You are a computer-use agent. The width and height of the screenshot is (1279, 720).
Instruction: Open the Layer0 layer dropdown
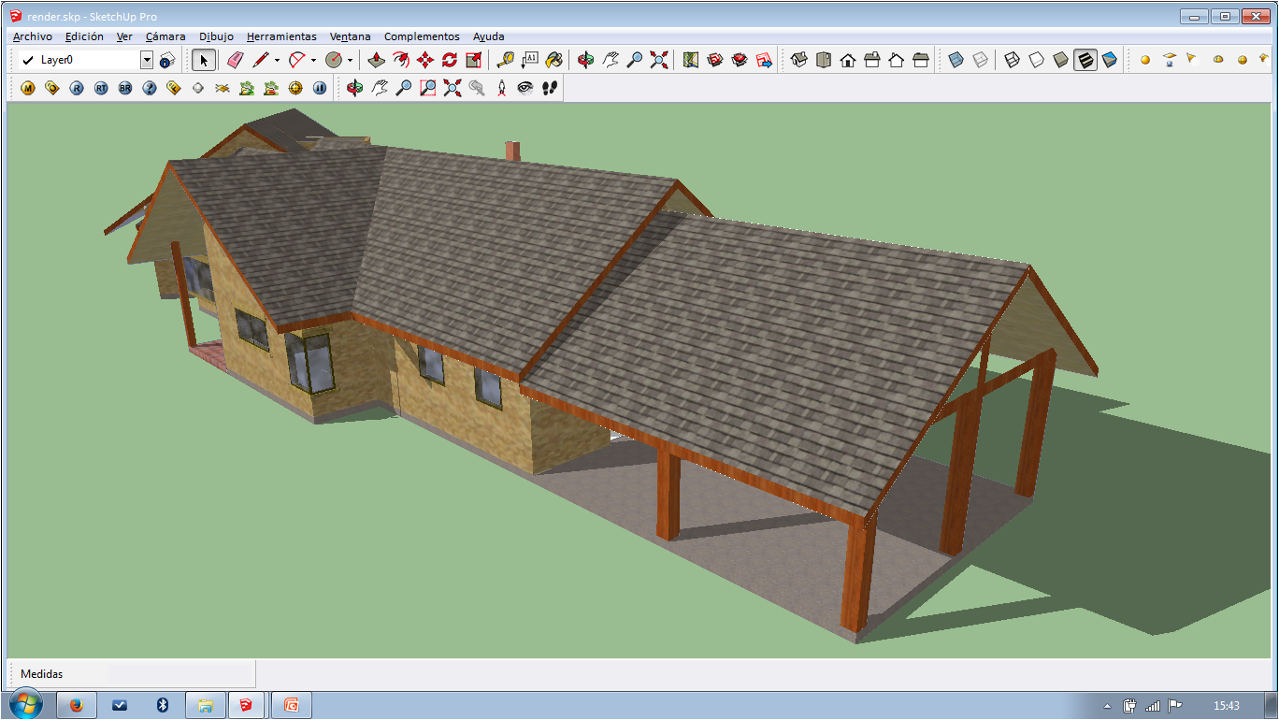(x=147, y=60)
